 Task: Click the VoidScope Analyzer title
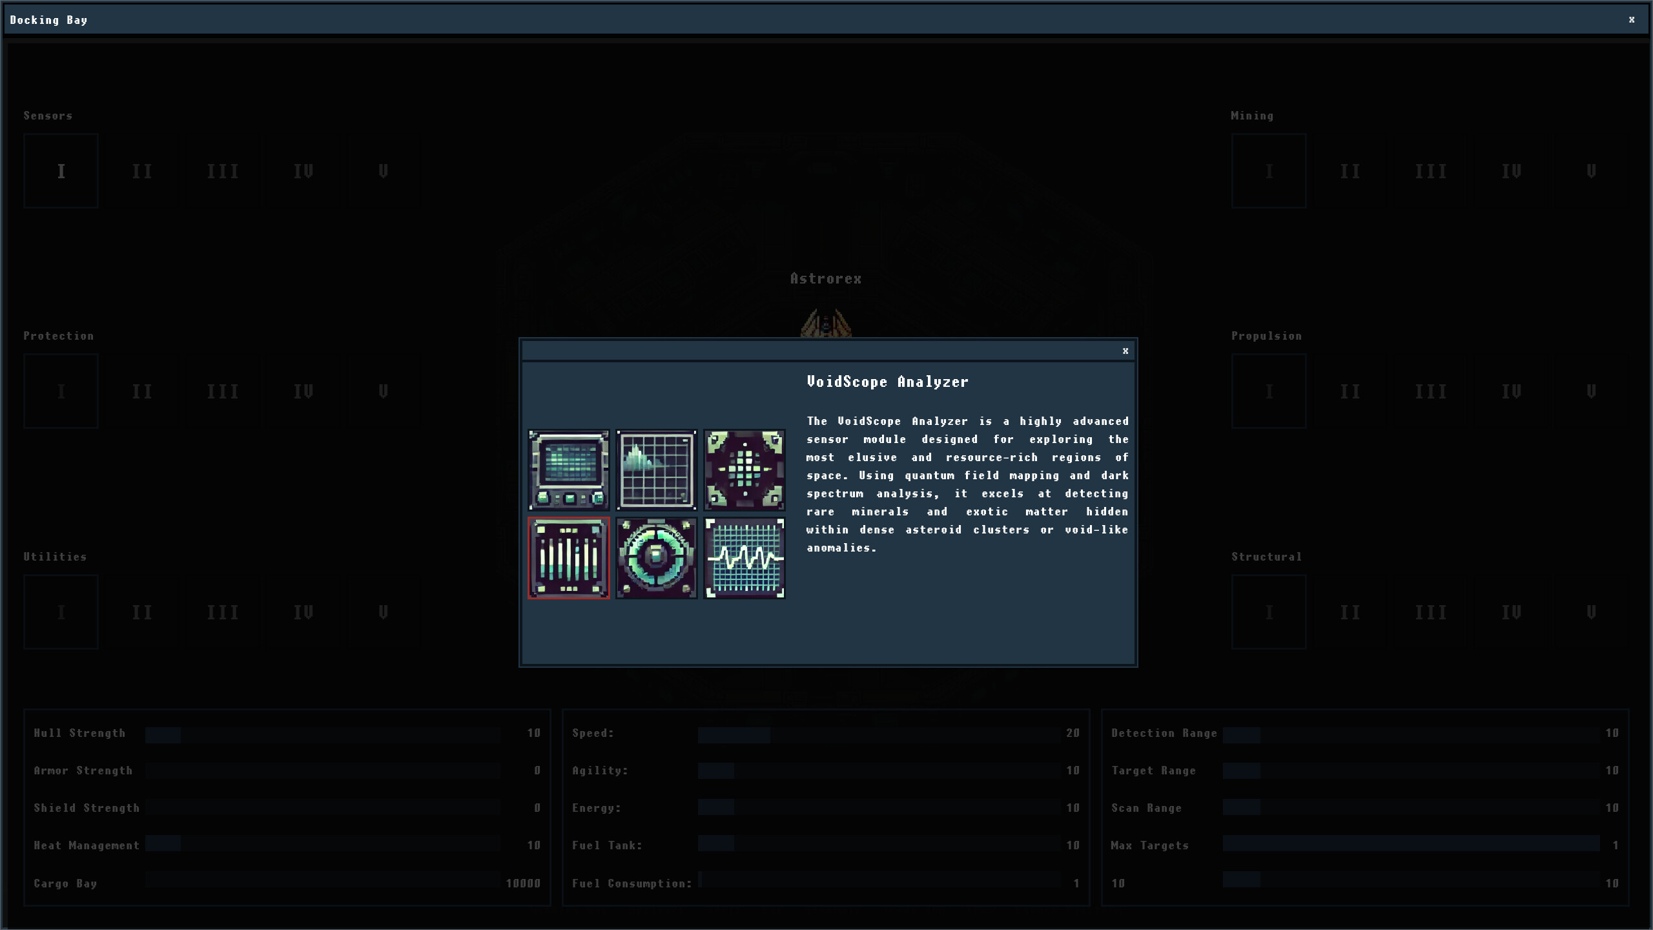point(888,381)
